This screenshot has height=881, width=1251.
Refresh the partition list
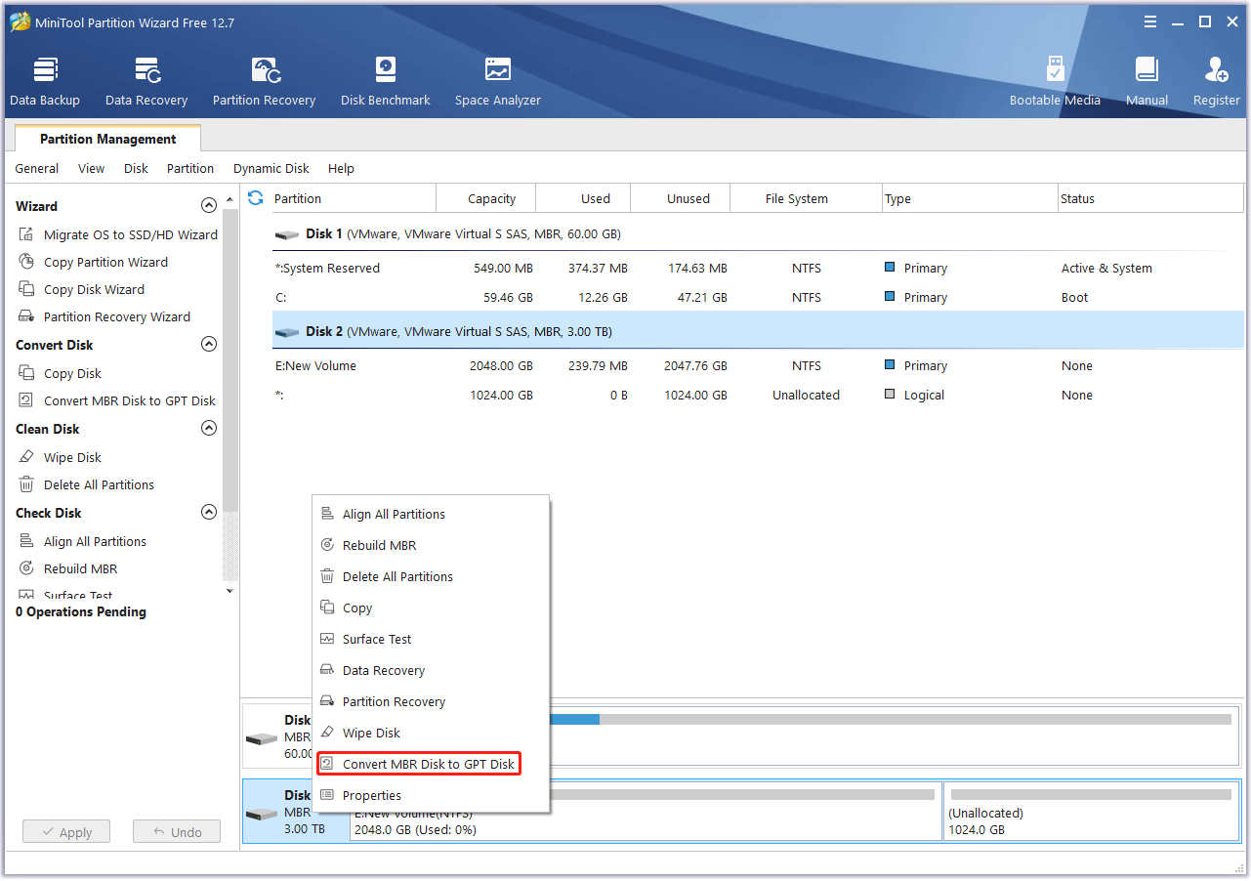pyautogui.click(x=256, y=198)
